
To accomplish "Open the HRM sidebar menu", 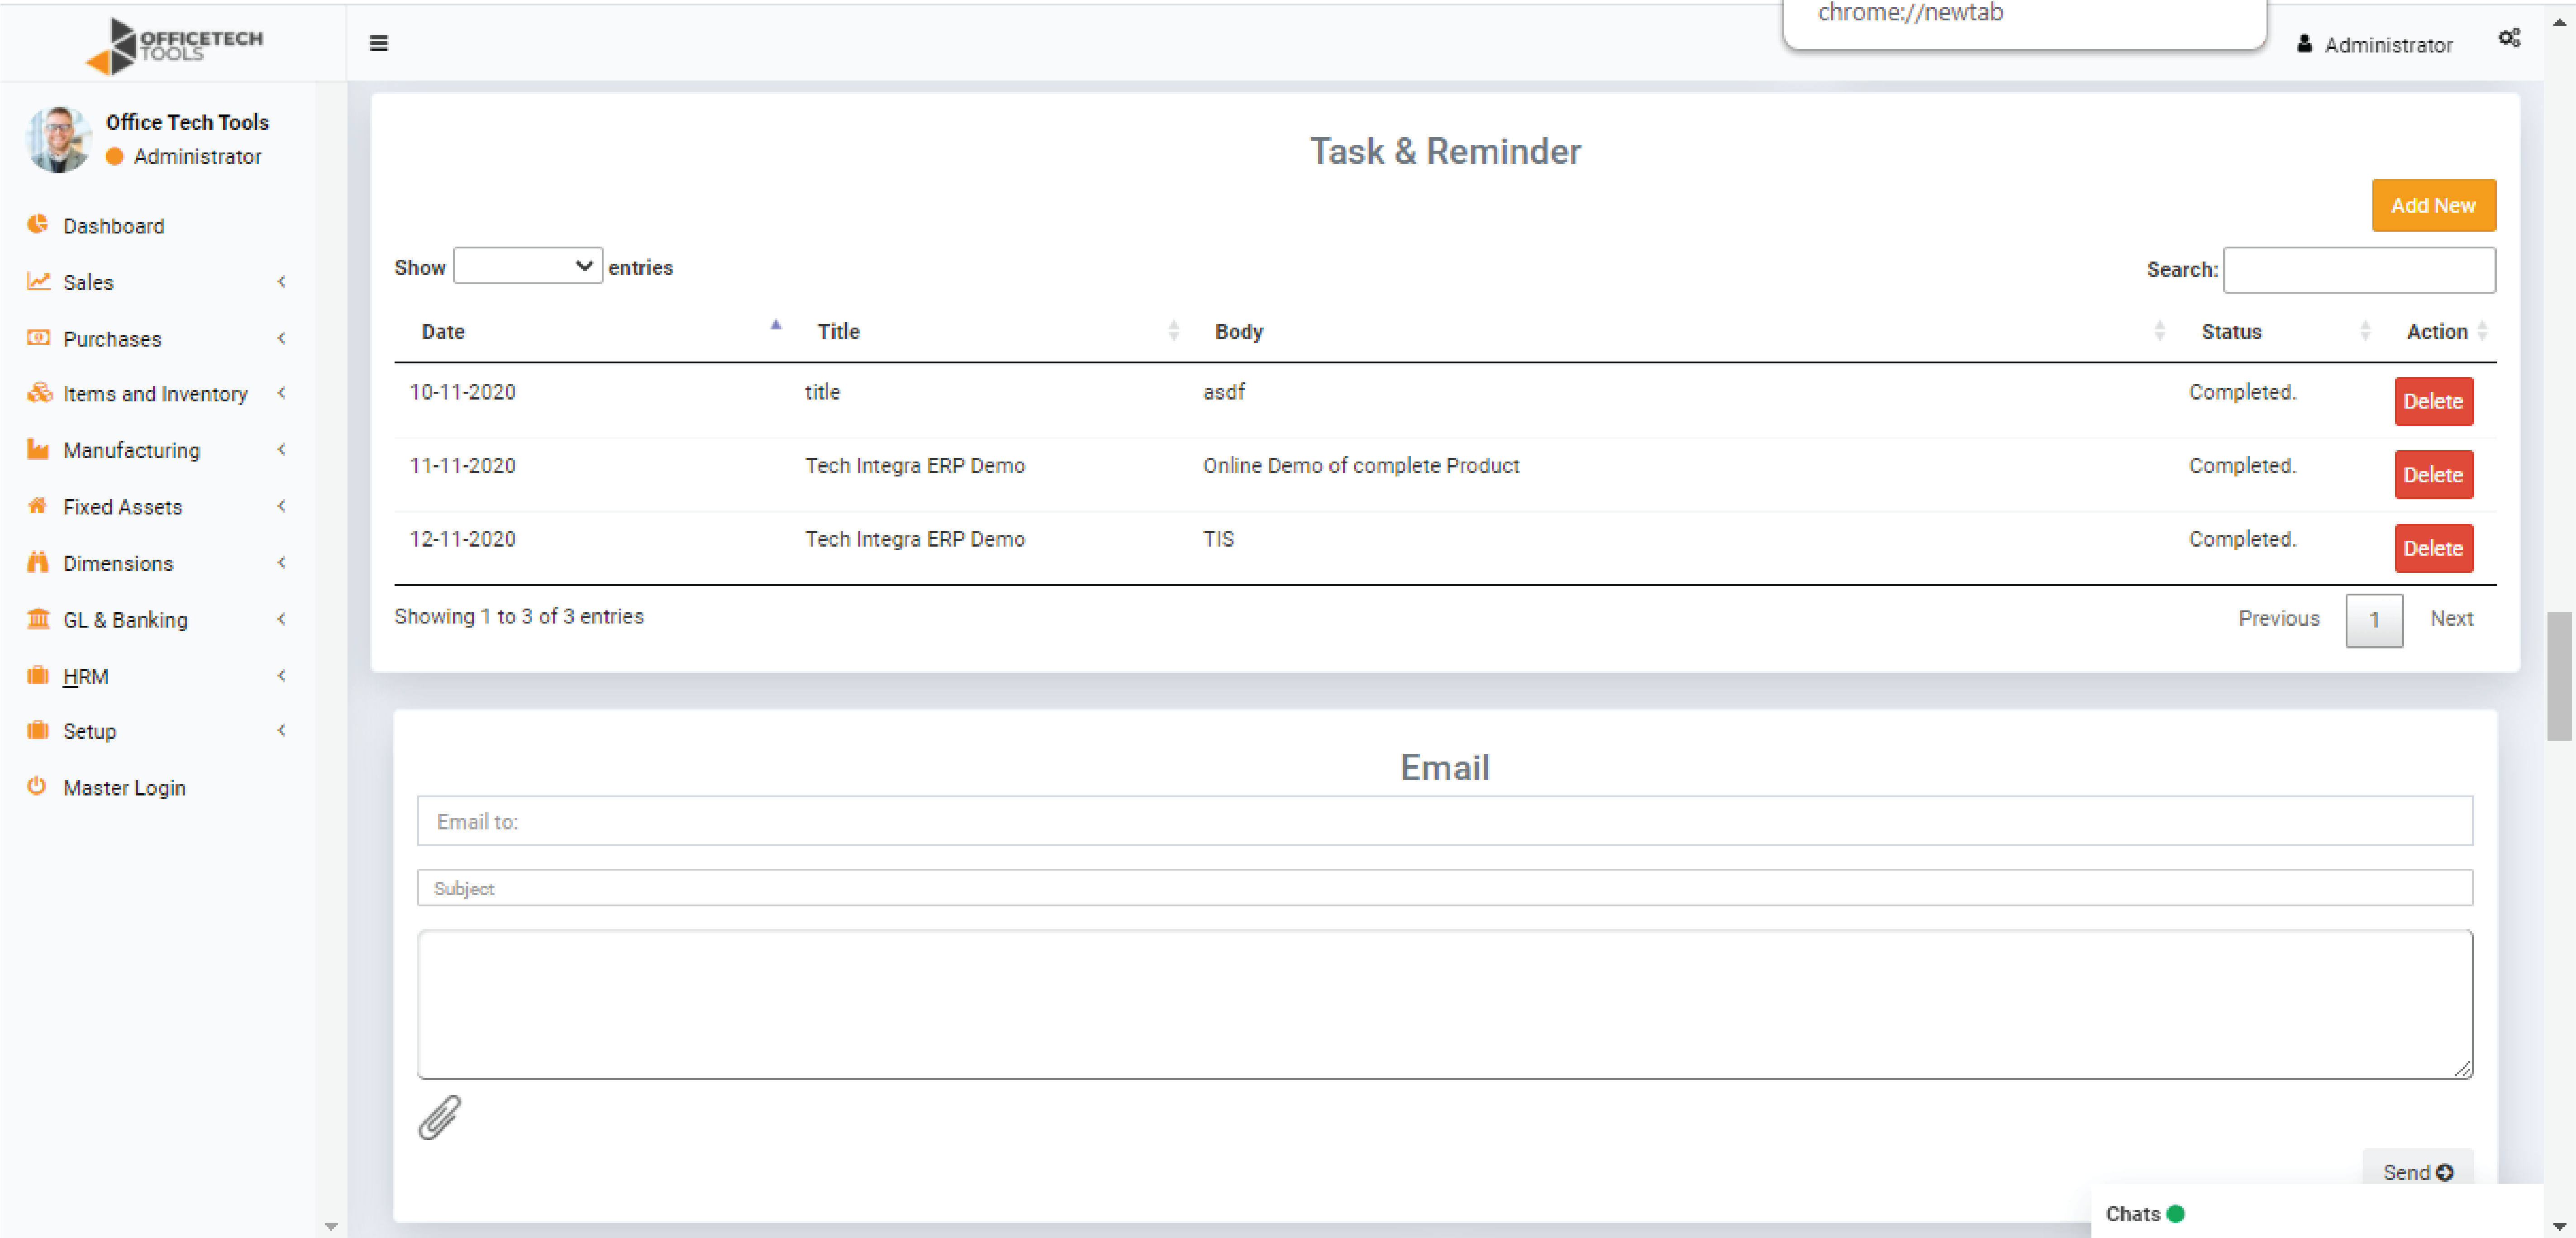I will pyautogui.click(x=85, y=676).
